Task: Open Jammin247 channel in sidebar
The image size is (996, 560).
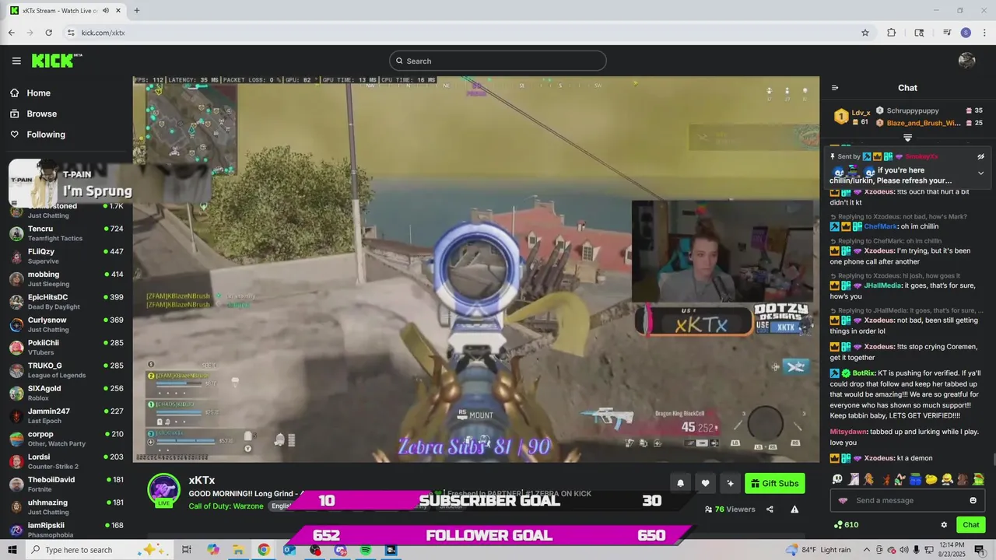Action: (x=66, y=415)
